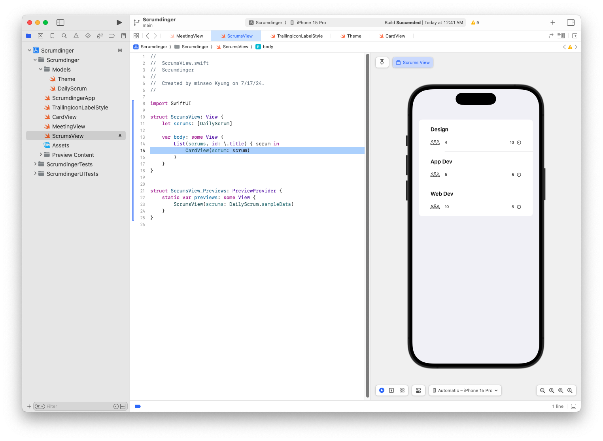Expand the Preview Content folder
This screenshot has width=603, height=441.
click(x=40, y=155)
